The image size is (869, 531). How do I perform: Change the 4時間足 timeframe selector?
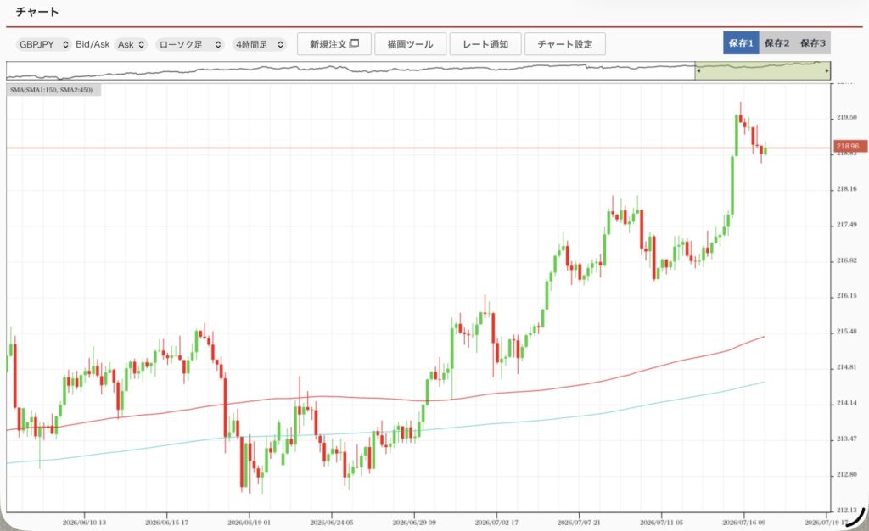260,44
